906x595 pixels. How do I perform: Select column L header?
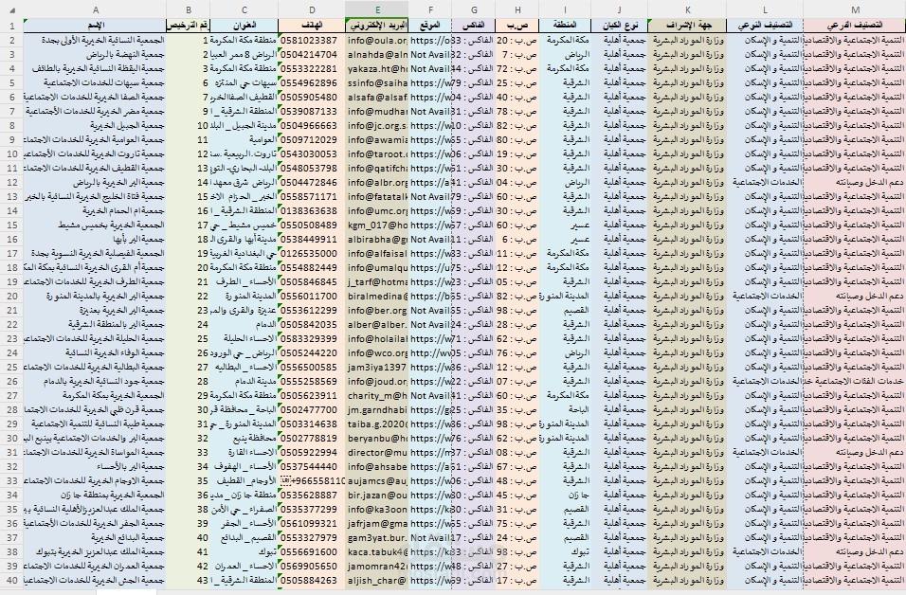765,9
